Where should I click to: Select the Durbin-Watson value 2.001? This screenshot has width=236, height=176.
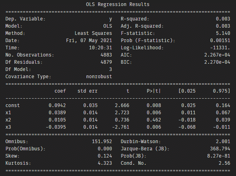pyautogui.click(x=223, y=142)
